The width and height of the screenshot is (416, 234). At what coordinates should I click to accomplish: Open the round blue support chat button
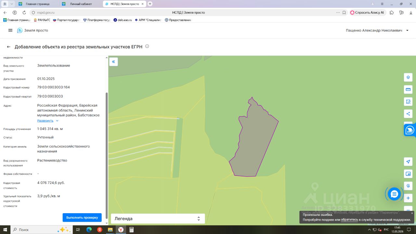(x=394, y=194)
